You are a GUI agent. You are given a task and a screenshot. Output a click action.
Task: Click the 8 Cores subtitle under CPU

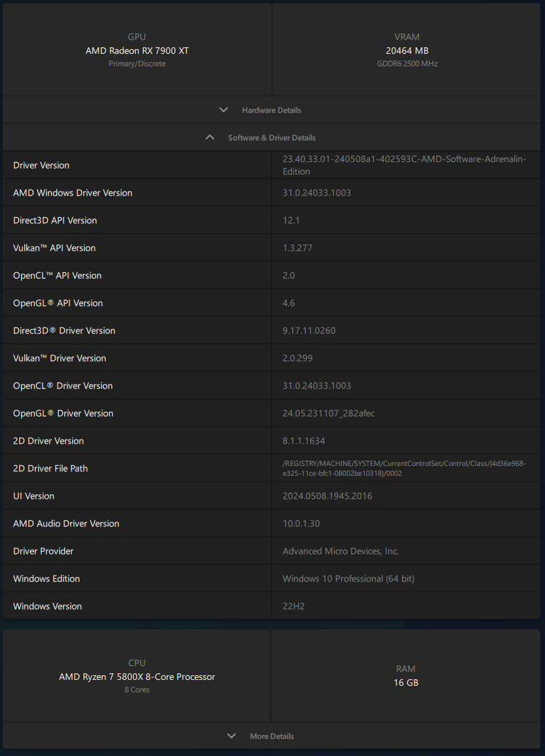[137, 690]
